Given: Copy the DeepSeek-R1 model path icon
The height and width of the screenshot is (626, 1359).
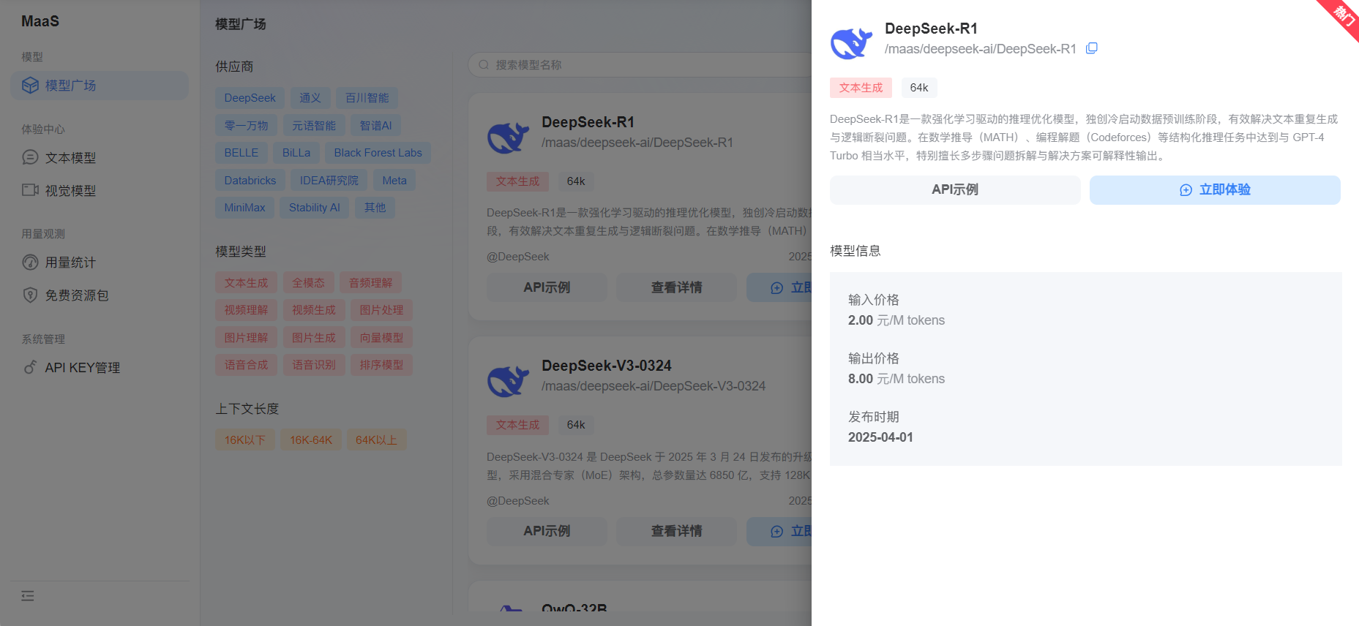Looking at the screenshot, I should pos(1091,48).
